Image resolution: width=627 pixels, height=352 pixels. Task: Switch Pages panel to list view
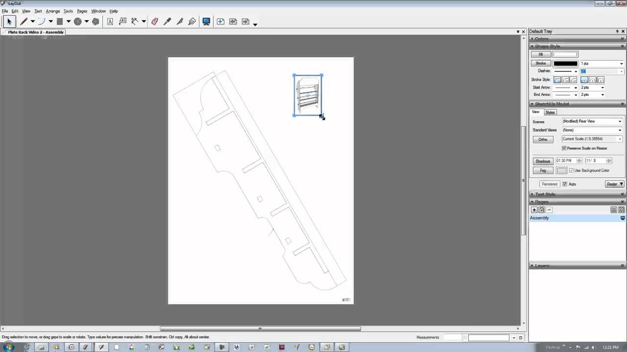tap(613, 210)
